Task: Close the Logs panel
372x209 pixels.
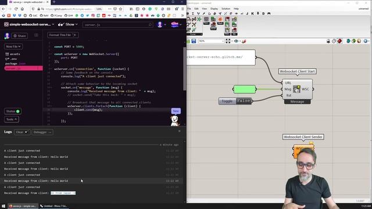Action: 180,131
